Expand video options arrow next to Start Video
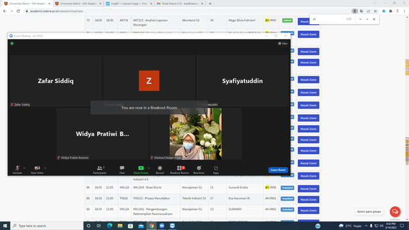The image size is (409, 230). [45, 168]
